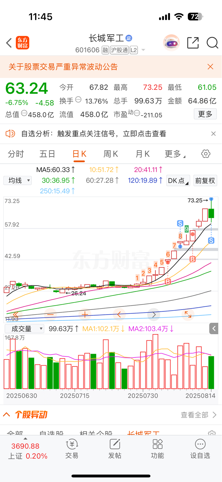
Task: Tap the S marker below the latest candle
Action: click(x=211, y=241)
